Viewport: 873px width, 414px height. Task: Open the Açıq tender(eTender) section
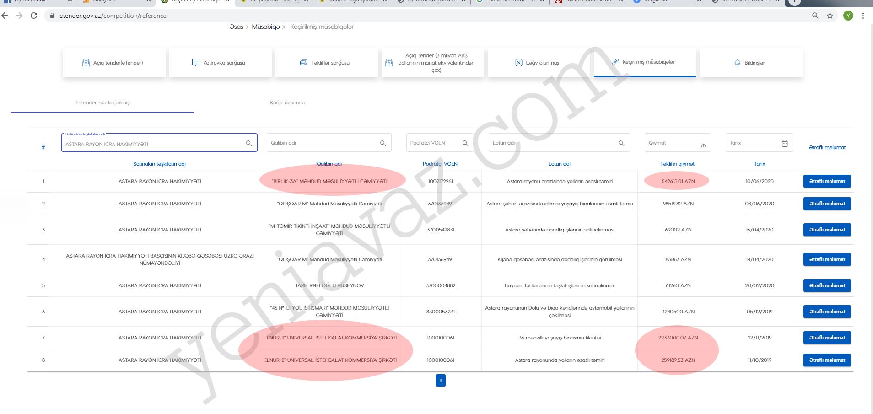[x=114, y=63]
